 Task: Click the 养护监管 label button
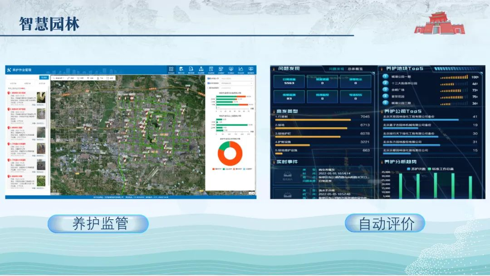98,223
